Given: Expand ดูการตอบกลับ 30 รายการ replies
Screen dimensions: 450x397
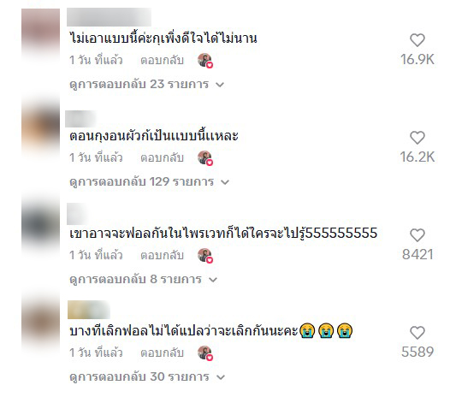Looking at the screenshot, I should coord(147,377).
